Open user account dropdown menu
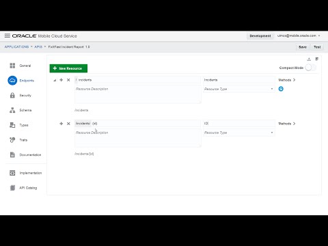Image resolution: width=328 pixels, height=246 pixels. coord(299,36)
